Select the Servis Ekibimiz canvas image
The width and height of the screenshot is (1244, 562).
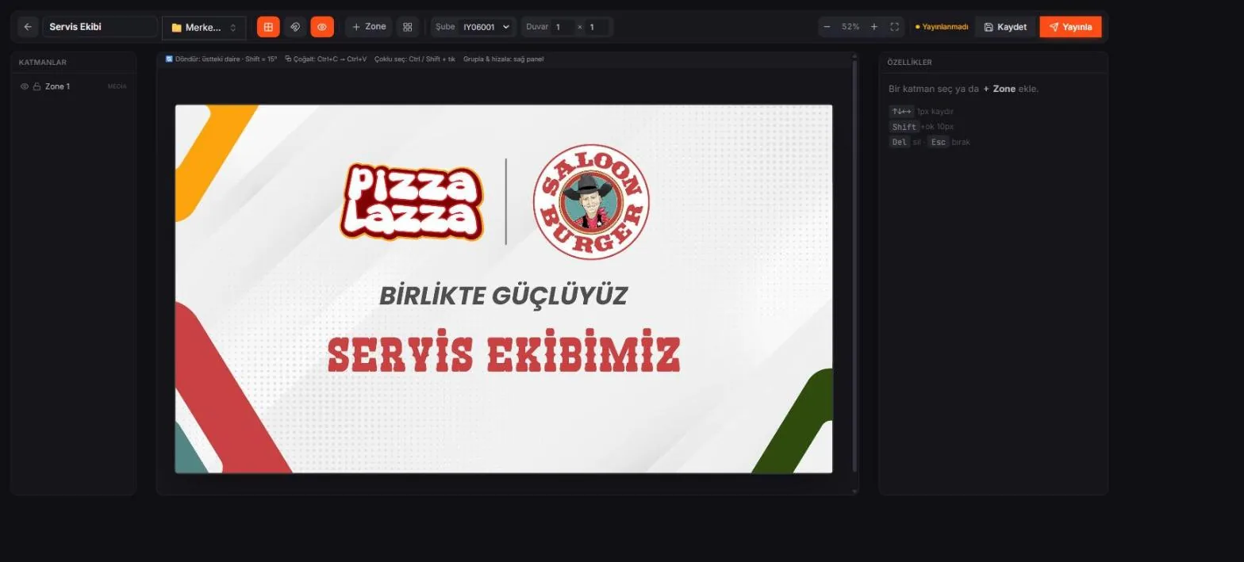[504, 289]
